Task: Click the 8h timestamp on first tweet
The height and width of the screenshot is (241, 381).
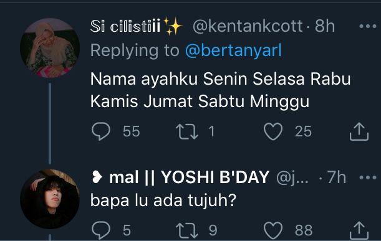Action: tap(325, 26)
